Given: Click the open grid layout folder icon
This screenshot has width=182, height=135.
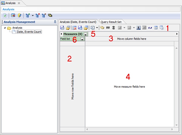Looking at the screenshot, I should (68, 28).
